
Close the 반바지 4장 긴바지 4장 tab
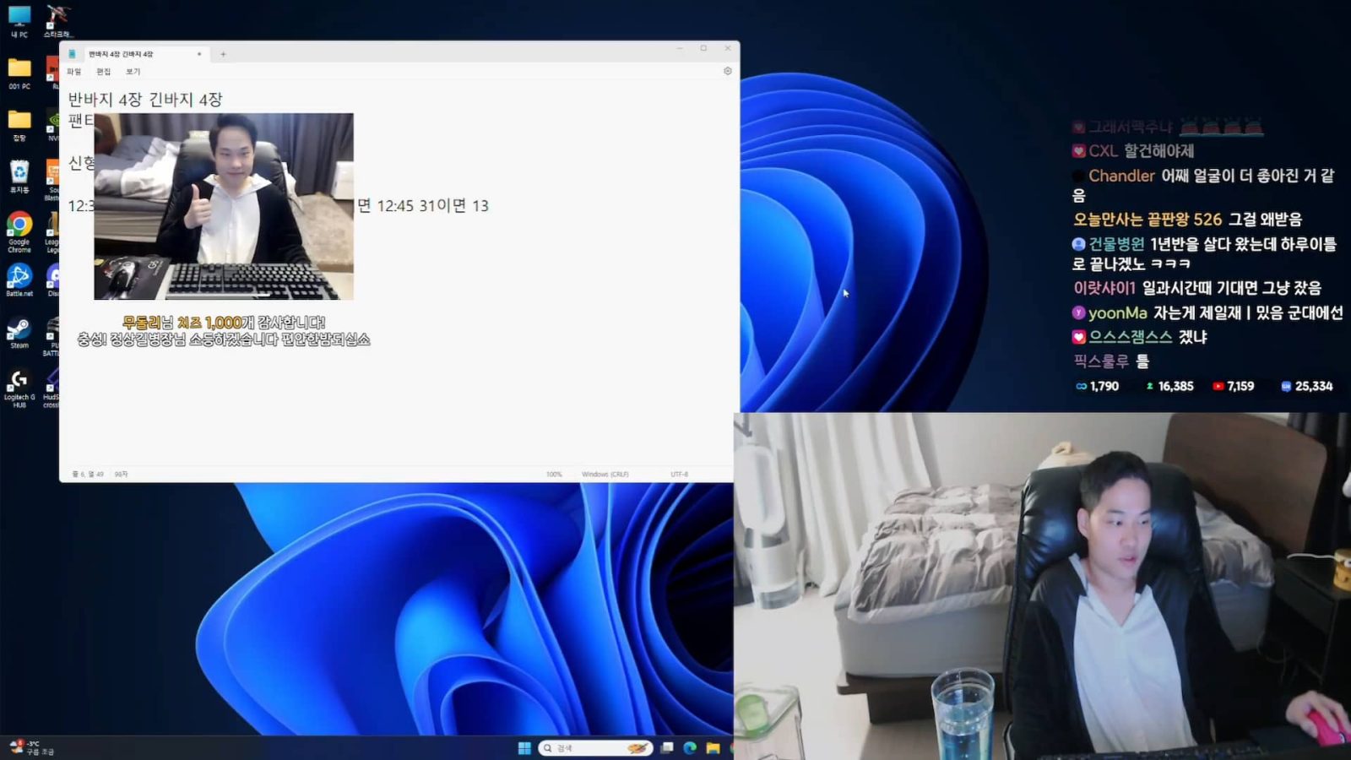(x=199, y=54)
